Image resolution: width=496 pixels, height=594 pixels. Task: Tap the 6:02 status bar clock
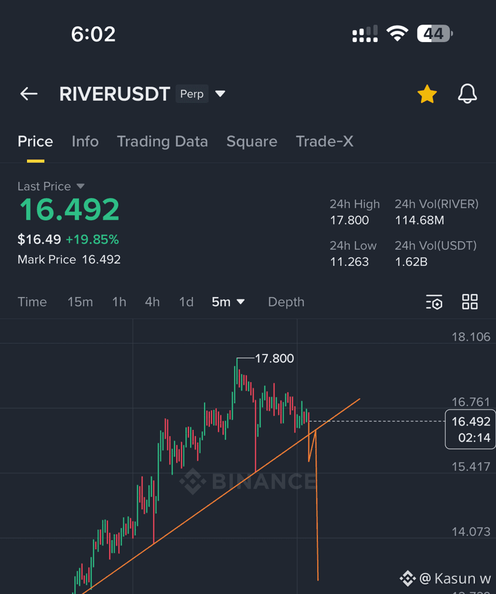click(93, 34)
